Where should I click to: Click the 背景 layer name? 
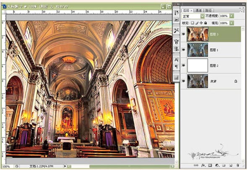213,81
